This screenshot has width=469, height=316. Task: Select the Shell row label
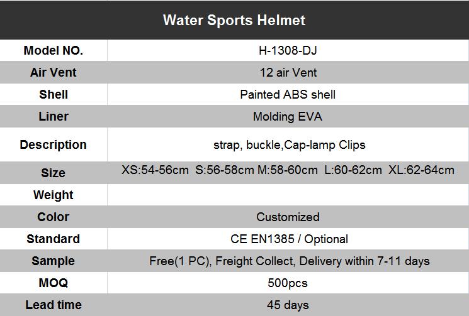click(54, 95)
